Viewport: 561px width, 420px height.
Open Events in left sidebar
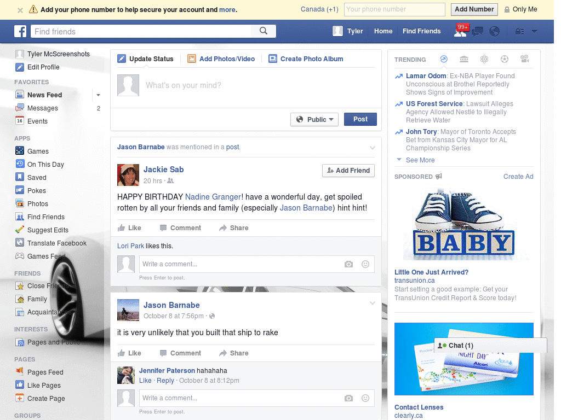[31, 121]
